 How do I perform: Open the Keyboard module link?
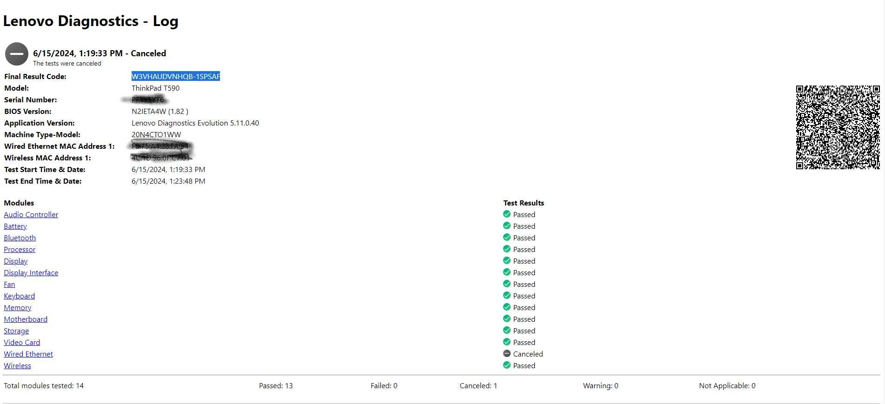pyautogui.click(x=20, y=296)
